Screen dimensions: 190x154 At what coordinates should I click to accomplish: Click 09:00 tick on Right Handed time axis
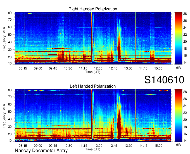tap(38, 68)
